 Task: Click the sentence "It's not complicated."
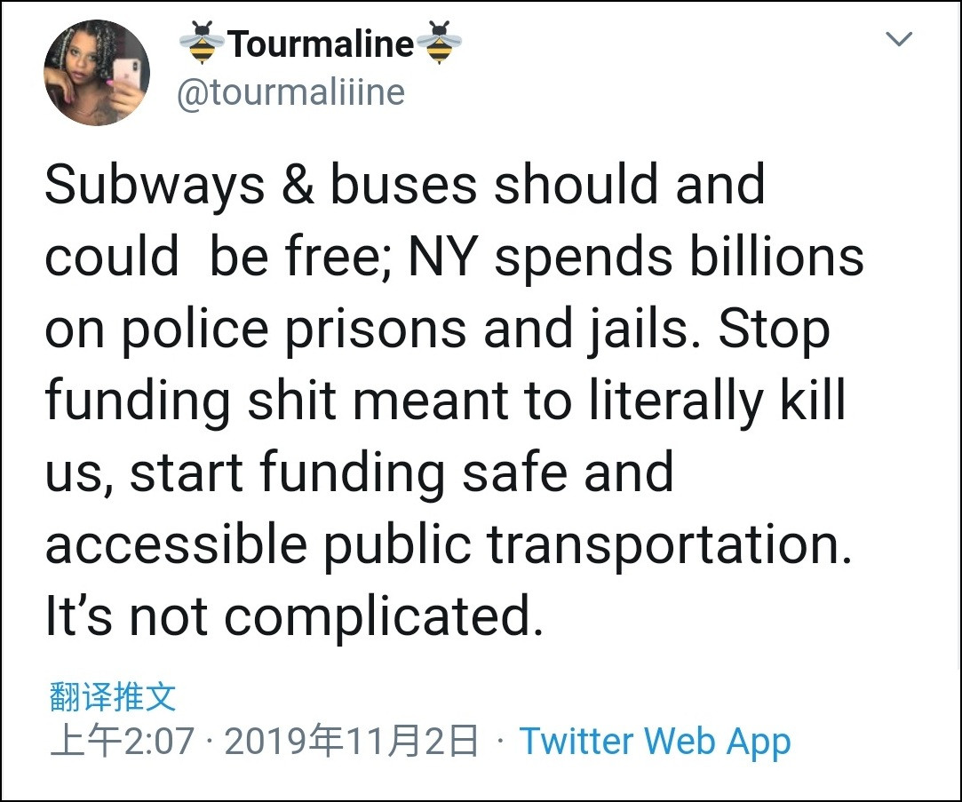click(294, 616)
